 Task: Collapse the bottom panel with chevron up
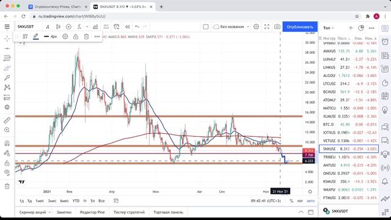pos(301,212)
